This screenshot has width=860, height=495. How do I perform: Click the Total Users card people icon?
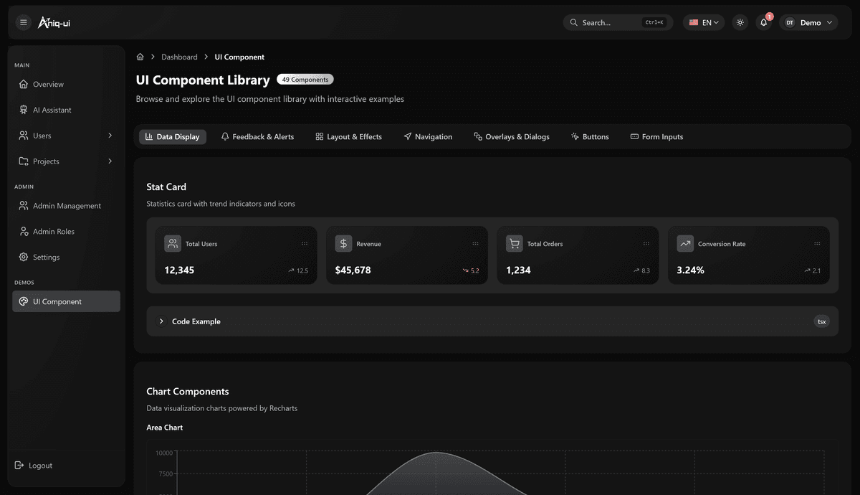[x=173, y=244]
